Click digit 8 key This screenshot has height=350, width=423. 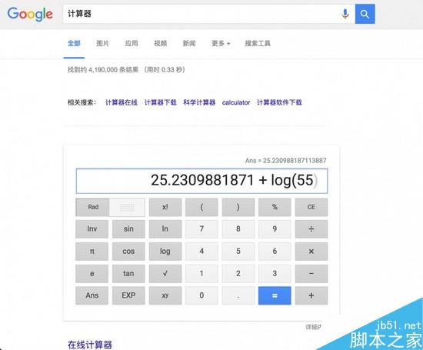pos(238,229)
